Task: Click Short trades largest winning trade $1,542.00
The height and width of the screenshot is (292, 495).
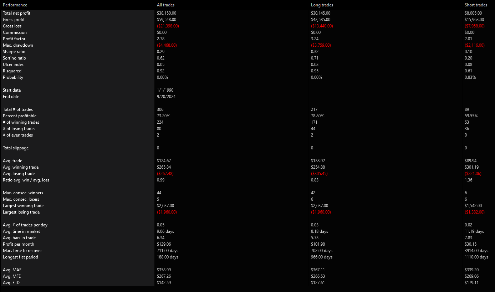Action: [x=473, y=206]
